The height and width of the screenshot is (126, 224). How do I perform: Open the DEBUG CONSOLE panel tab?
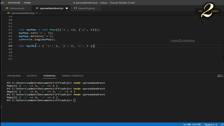[x=72, y=76]
